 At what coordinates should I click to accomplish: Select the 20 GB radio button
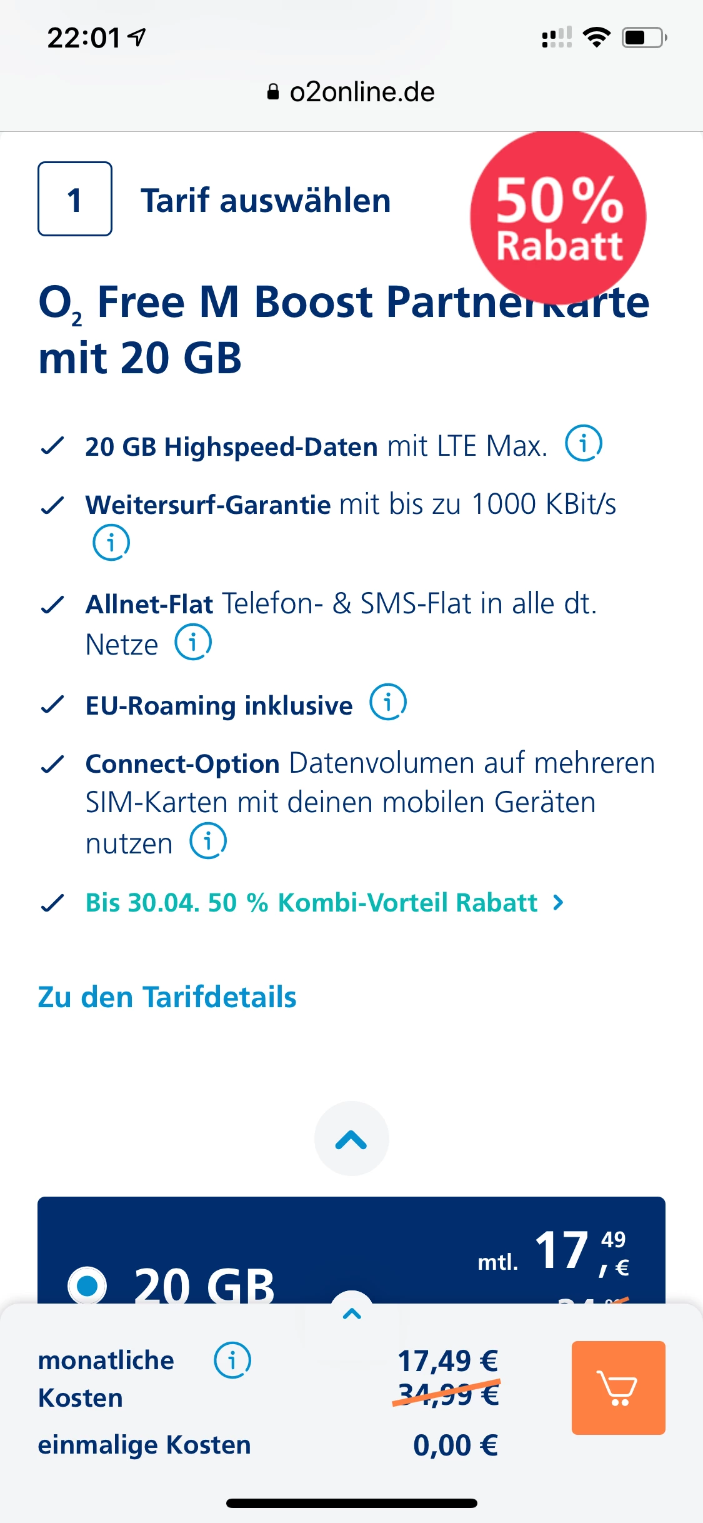pyautogui.click(x=87, y=1284)
